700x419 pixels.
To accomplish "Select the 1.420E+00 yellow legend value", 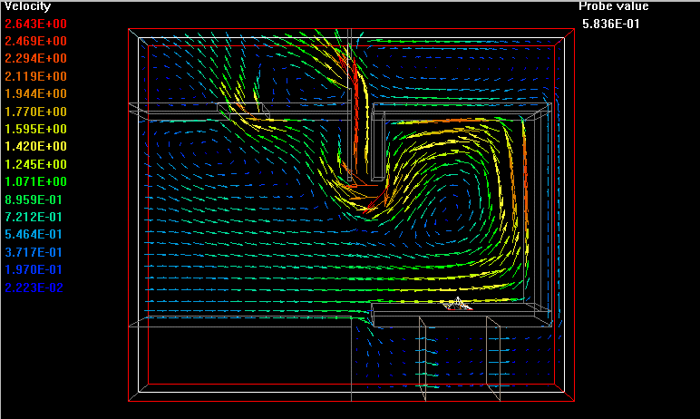I will click(35, 146).
